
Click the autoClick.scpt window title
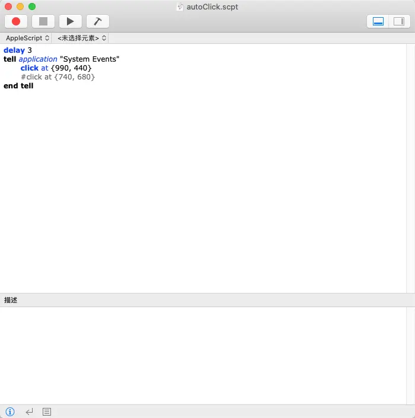(x=212, y=7)
